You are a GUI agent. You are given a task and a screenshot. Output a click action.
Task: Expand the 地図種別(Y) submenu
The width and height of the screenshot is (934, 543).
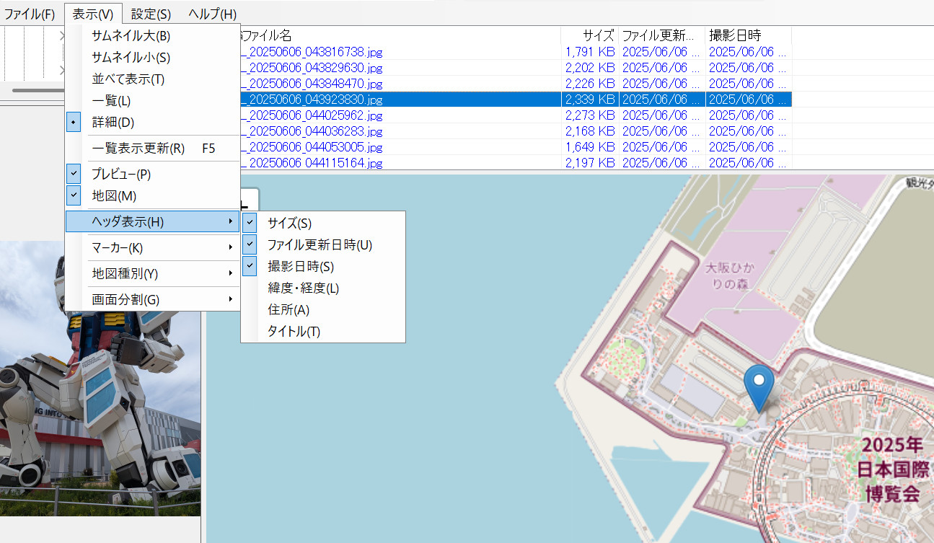pos(125,274)
